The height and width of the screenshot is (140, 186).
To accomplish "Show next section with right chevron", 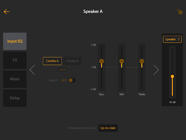I will (x=156, y=70).
